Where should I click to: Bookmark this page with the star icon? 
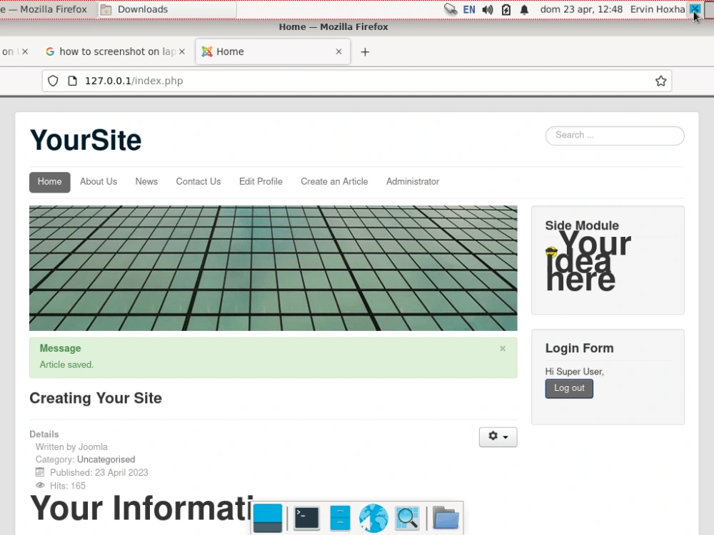(660, 81)
